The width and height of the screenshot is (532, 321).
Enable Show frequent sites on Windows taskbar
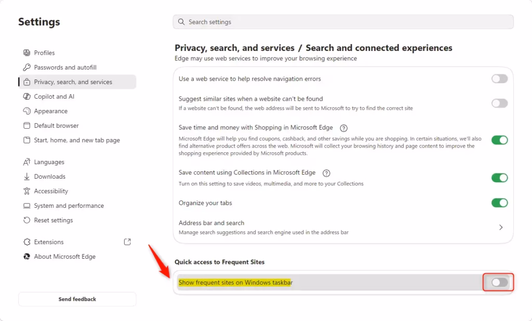pos(499,283)
